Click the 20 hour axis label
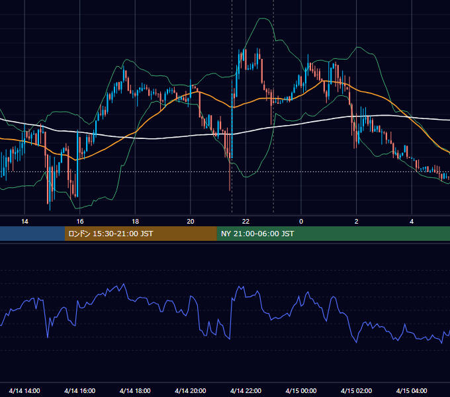The image size is (450, 397). pos(191,222)
